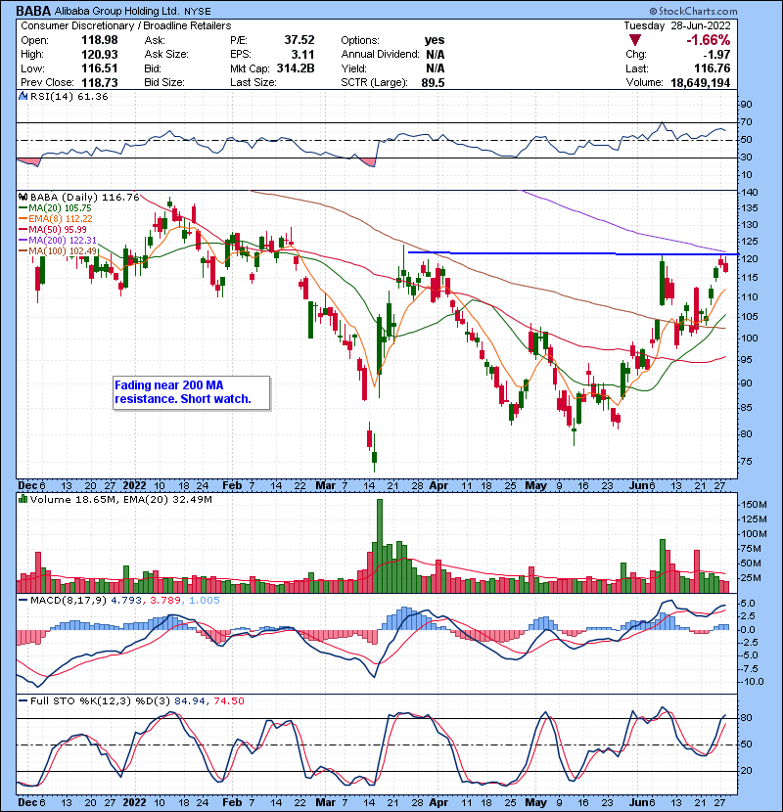Click the tall green March volume spike bar
Image resolution: width=783 pixels, height=812 pixels.
click(380, 546)
